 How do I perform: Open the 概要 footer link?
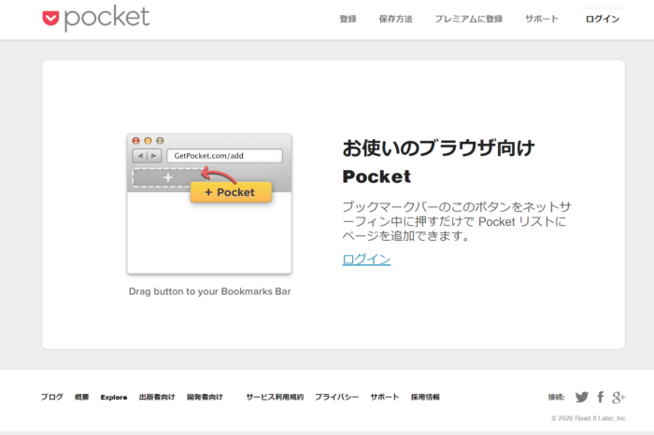click(x=82, y=397)
